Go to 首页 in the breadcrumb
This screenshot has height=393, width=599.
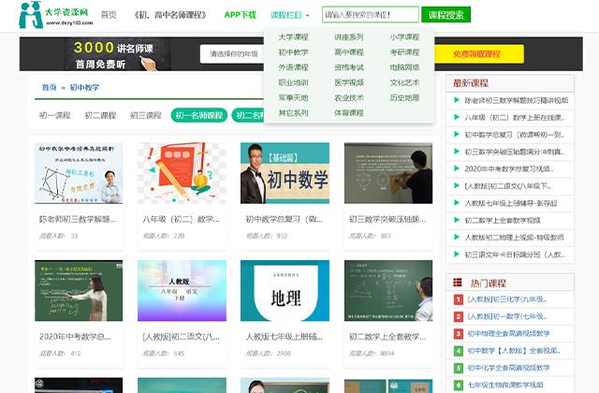click(49, 87)
